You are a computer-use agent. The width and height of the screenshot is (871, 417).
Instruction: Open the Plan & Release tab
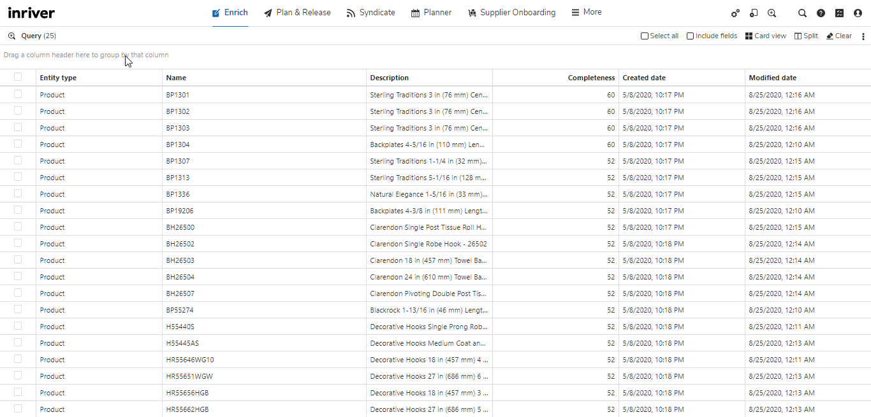coord(297,12)
